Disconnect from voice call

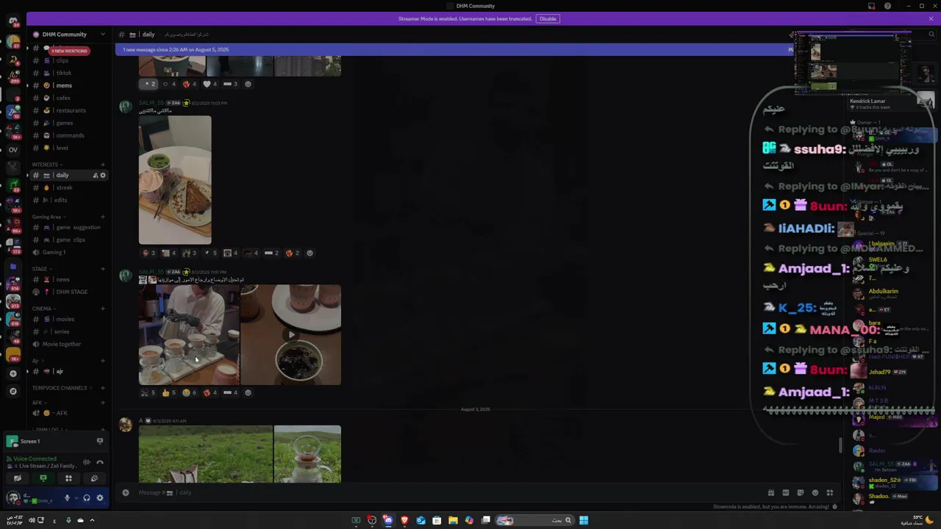click(100, 462)
